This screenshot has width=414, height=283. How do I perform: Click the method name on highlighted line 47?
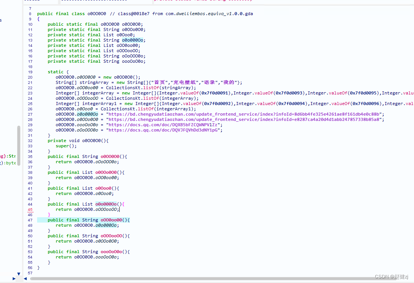tap(111, 220)
